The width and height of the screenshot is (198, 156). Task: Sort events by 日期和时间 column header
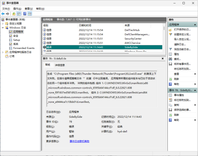pyautogui.click(x=100, y=25)
